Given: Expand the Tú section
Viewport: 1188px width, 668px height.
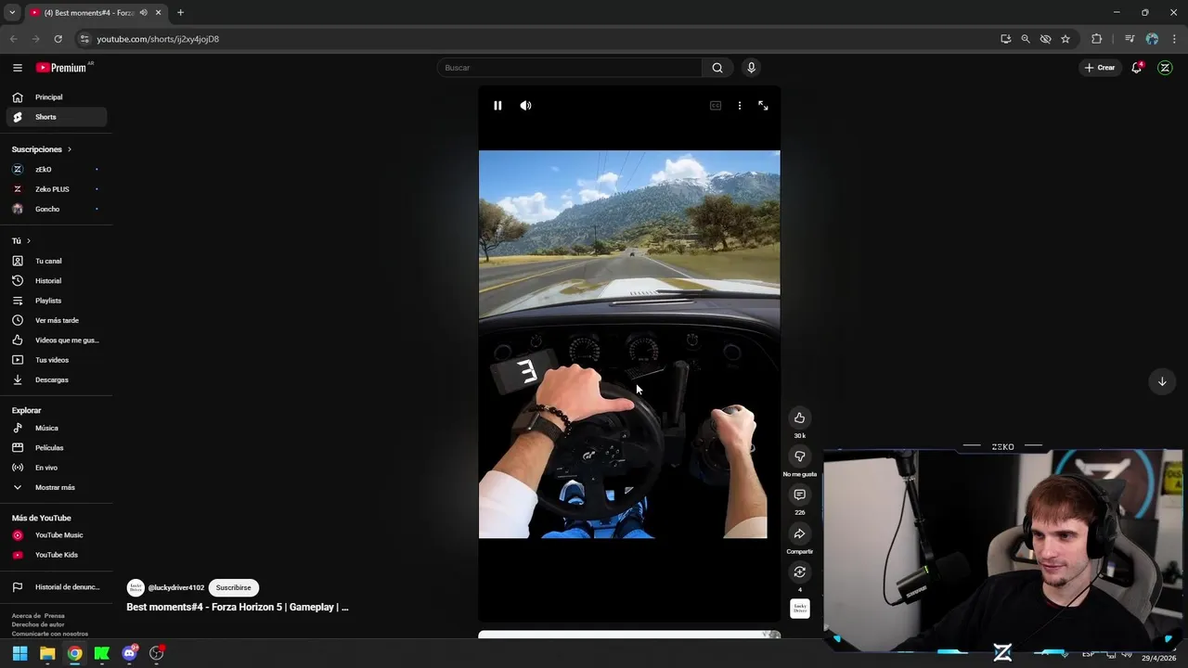Looking at the screenshot, I should pos(21,241).
